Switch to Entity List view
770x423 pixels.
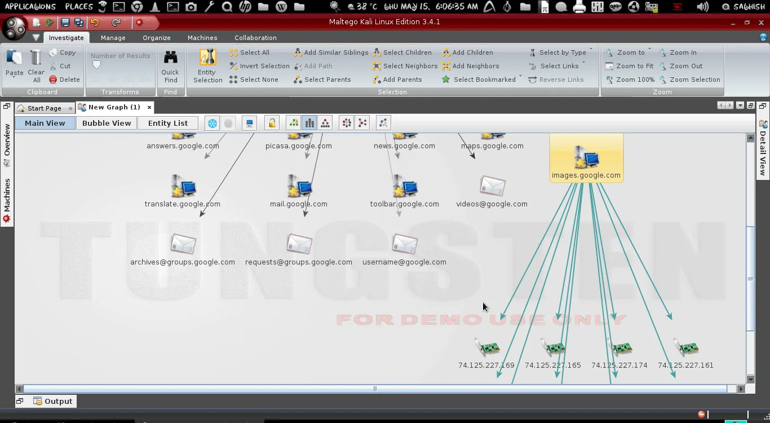click(x=168, y=123)
